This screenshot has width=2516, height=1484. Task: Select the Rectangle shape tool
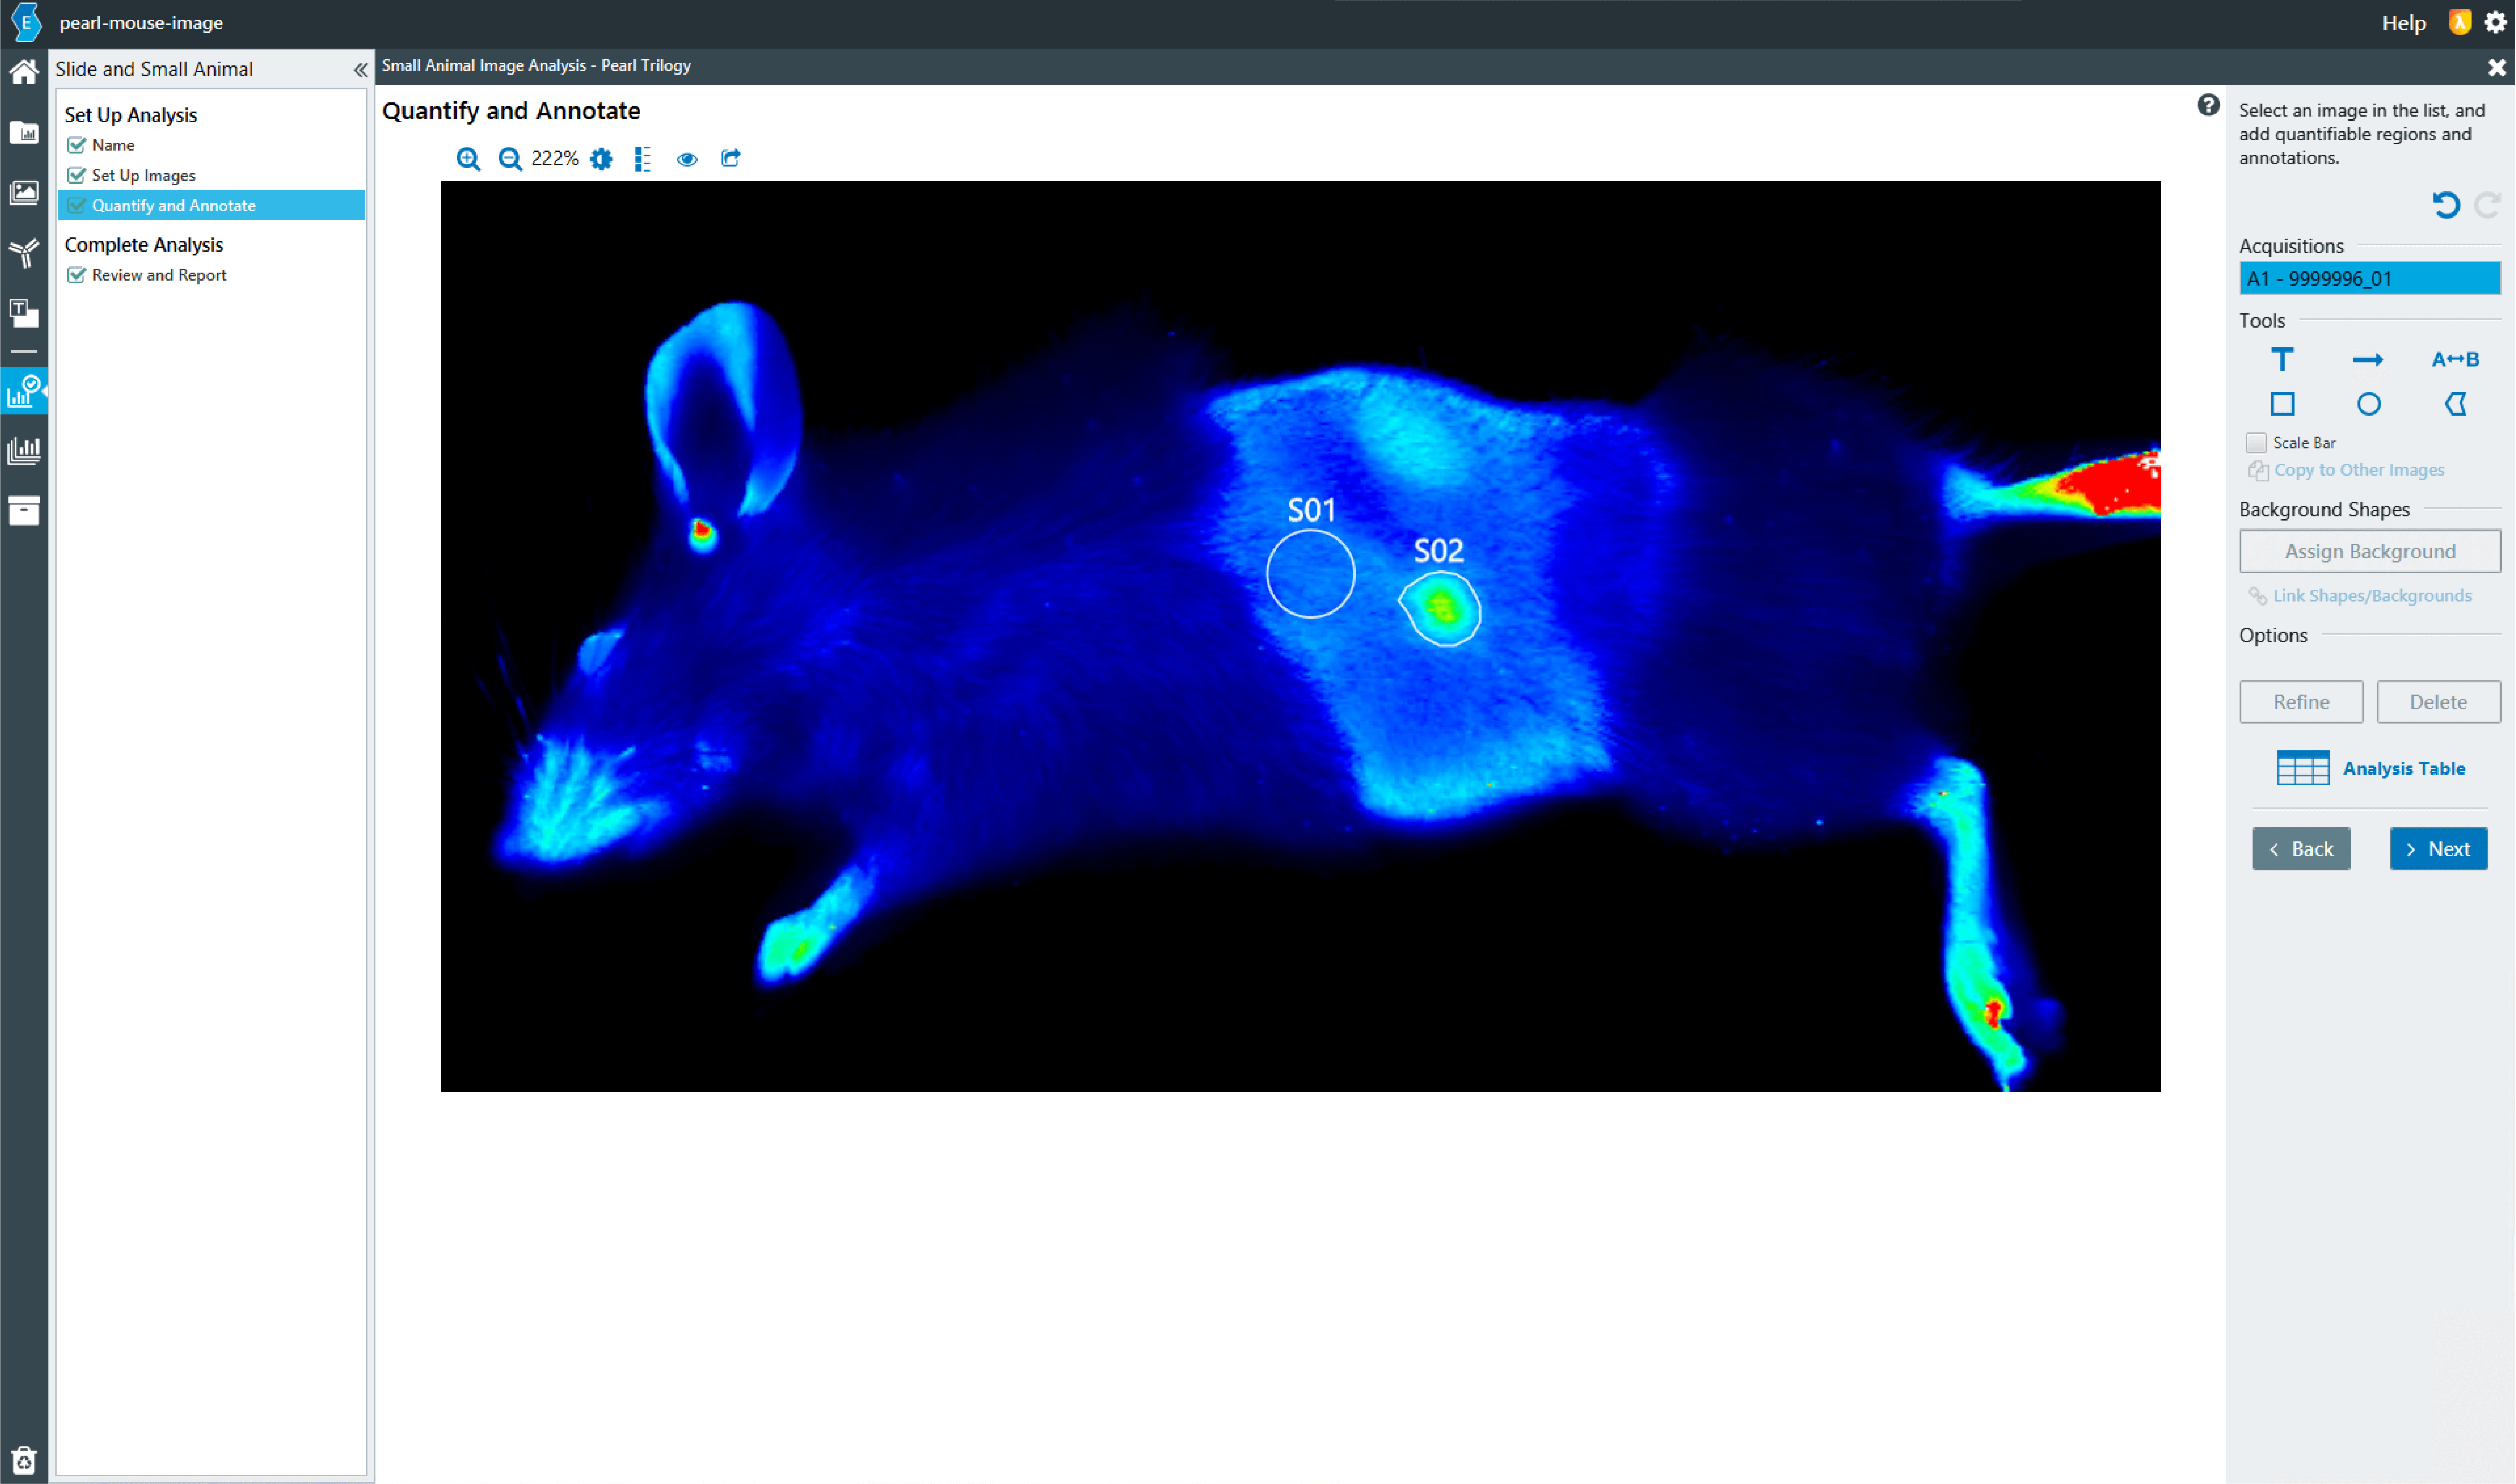[2282, 404]
